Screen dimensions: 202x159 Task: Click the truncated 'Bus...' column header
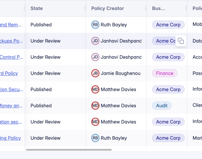tap(158, 8)
